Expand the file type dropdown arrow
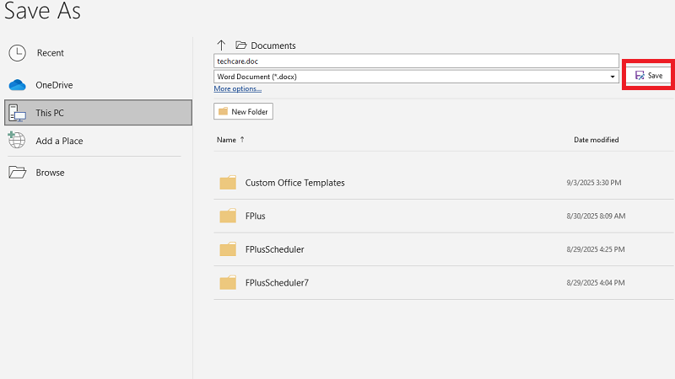The width and height of the screenshot is (675, 379). [613, 77]
